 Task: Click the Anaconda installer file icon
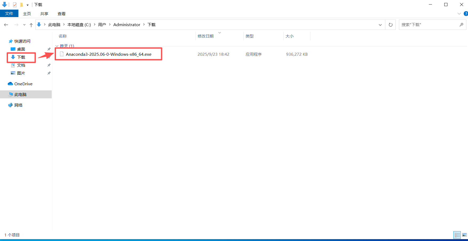(x=62, y=54)
